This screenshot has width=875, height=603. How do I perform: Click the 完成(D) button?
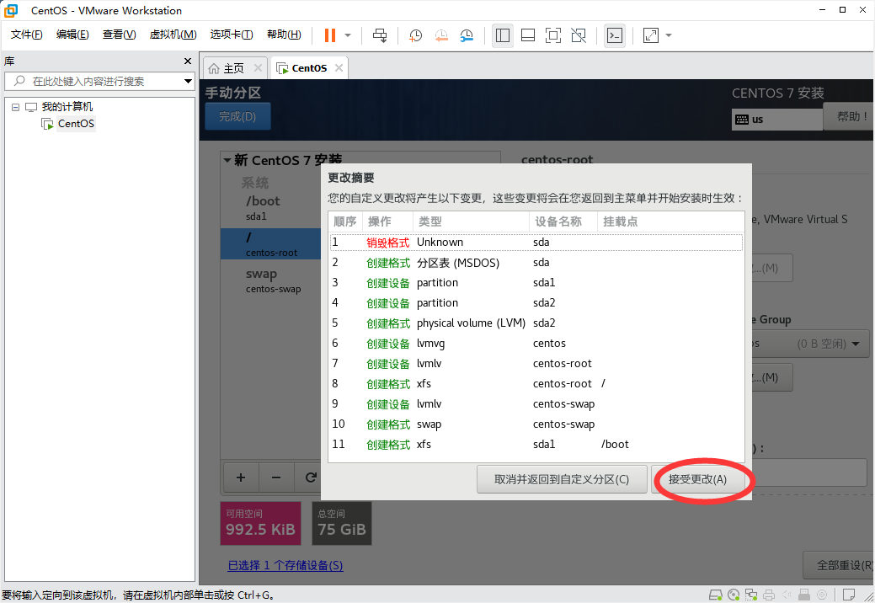tap(237, 116)
